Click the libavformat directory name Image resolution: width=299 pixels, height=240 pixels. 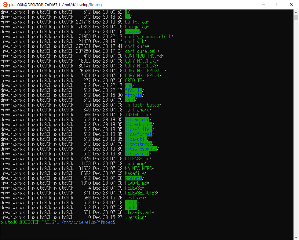coord(138,134)
